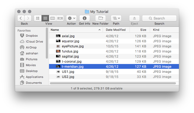The image size is (194, 113).
Task: Go back with the left arrow
Action: pos(21,18)
